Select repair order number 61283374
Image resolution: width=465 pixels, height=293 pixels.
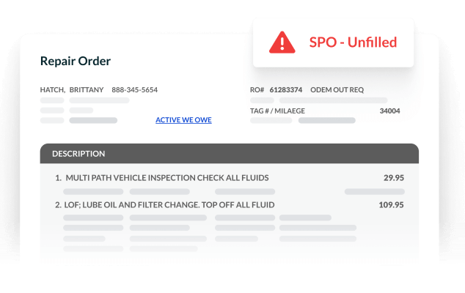[x=286, y=90]
